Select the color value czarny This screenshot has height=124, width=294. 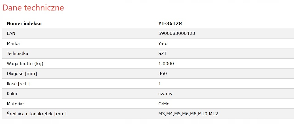165,94
